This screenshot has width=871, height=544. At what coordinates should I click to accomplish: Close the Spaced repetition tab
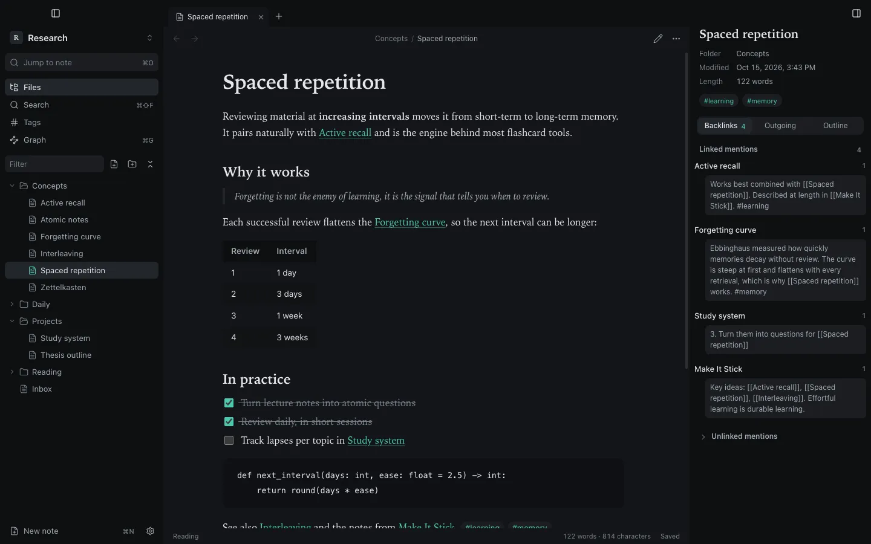coord(261,17)
